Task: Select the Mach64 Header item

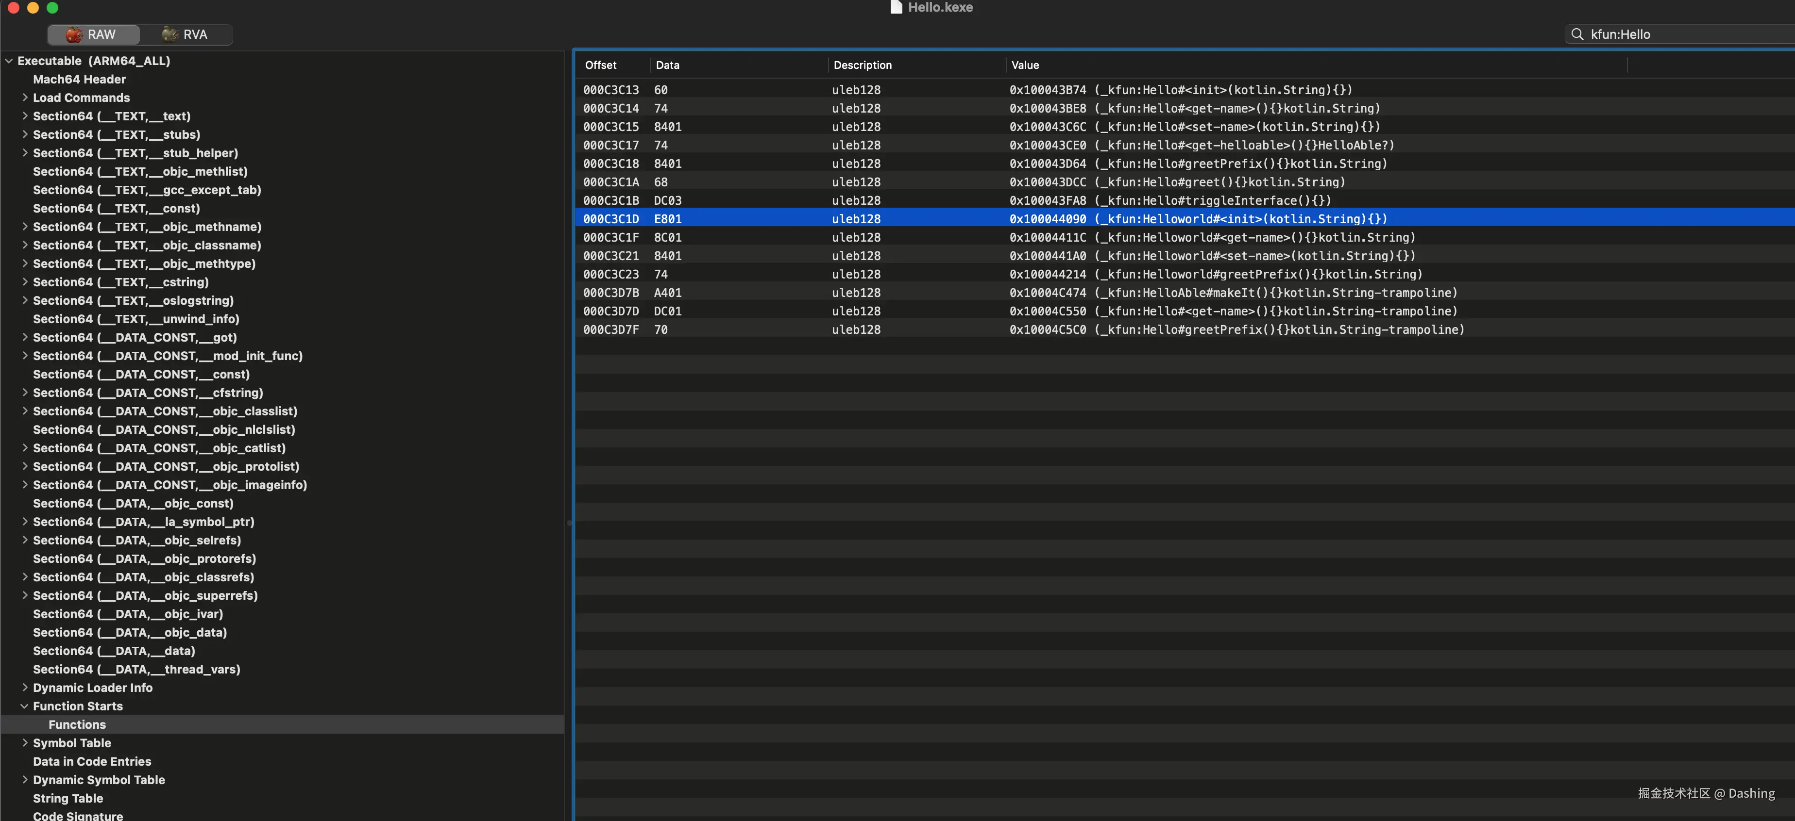Action: [x=80, y=80]
